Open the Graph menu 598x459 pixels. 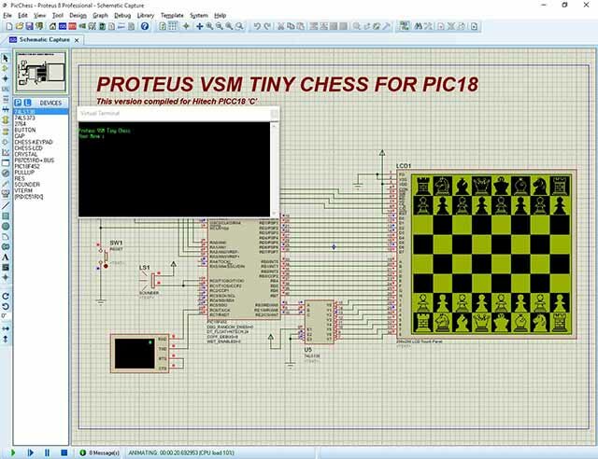pyautogui.click(x=100, y=15)
